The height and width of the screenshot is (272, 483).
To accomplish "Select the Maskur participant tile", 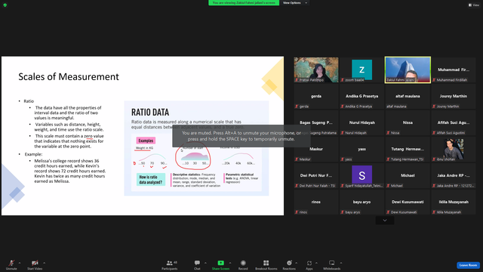I will coord(316,149).
